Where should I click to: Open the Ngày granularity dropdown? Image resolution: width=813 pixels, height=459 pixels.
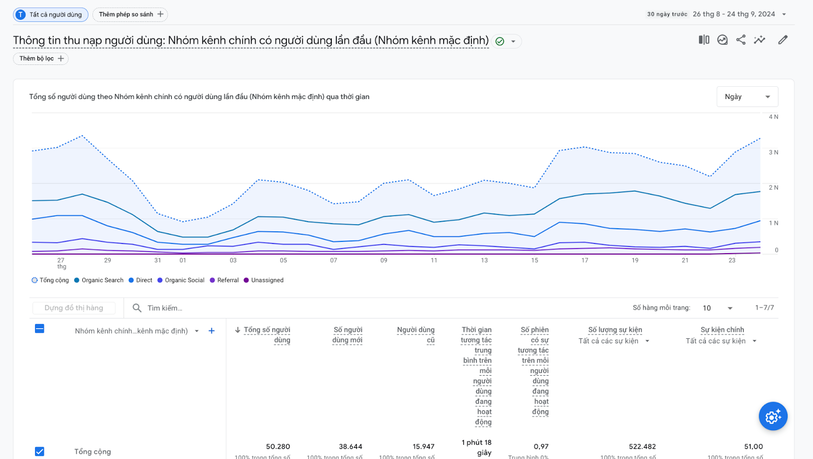coord(747,97)
